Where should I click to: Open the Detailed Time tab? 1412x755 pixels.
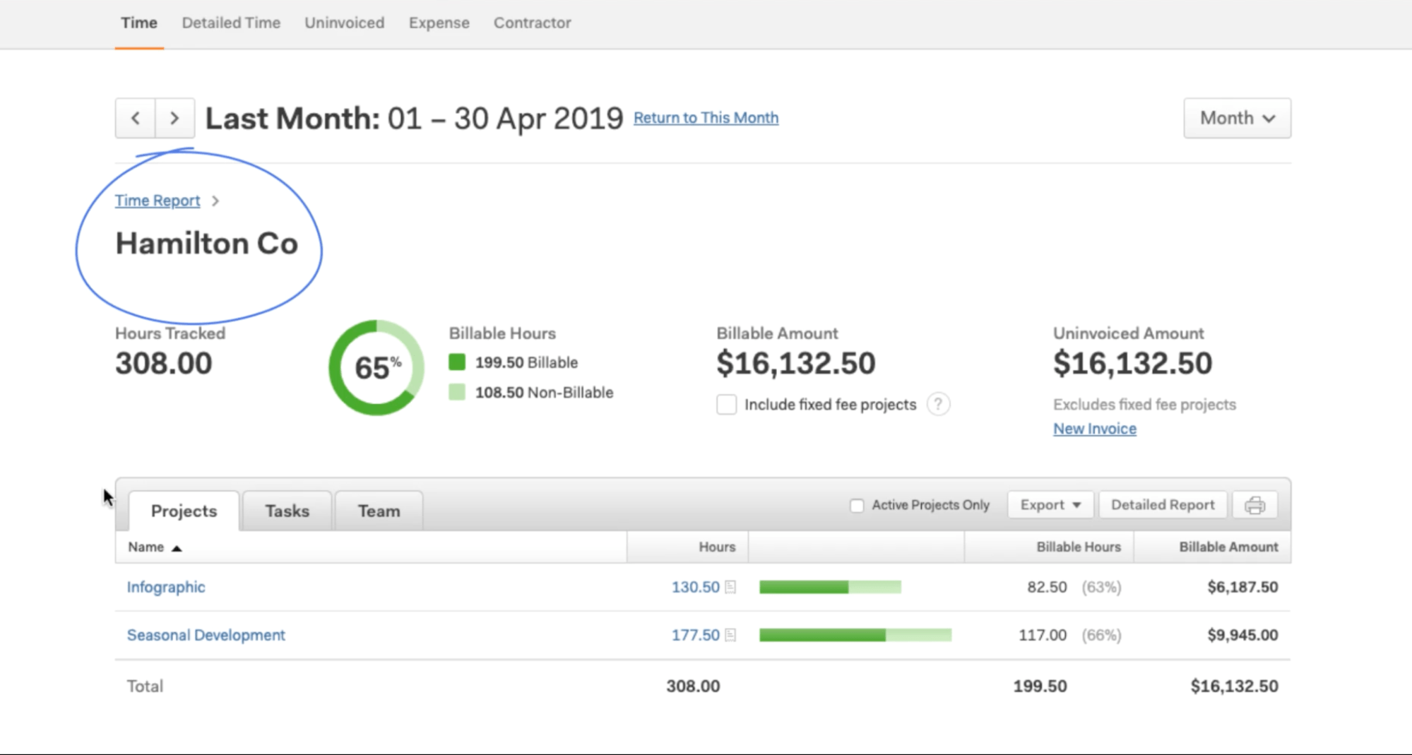[231, 23]
